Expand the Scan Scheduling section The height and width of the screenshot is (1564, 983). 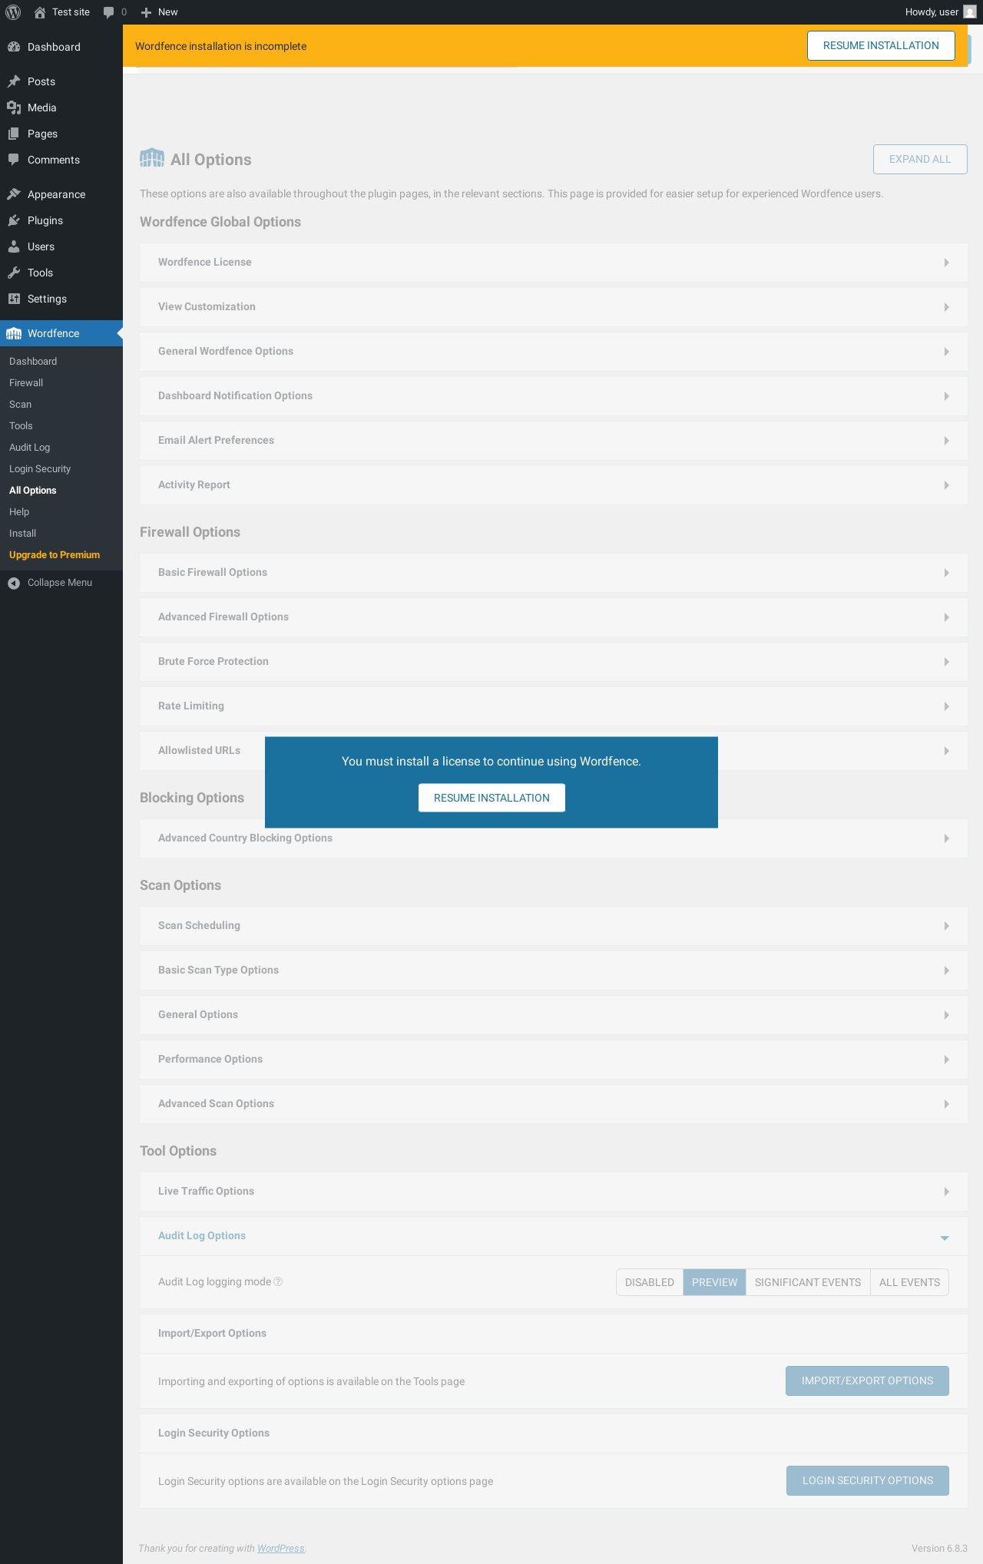[x=554, y=926]
